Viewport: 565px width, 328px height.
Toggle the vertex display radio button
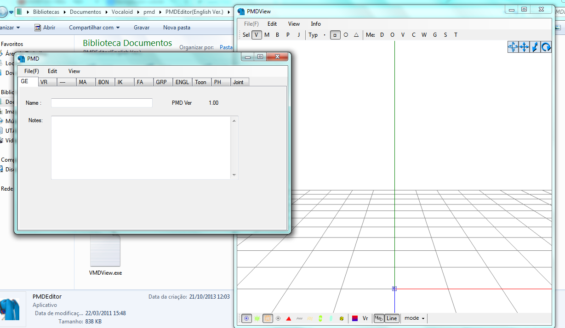tap(246, 318)
